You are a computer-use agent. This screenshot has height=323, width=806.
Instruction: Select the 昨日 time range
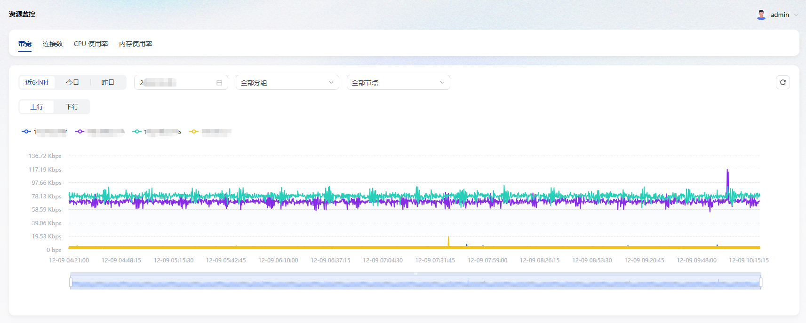pyautogui.click(x=108, y=82)
